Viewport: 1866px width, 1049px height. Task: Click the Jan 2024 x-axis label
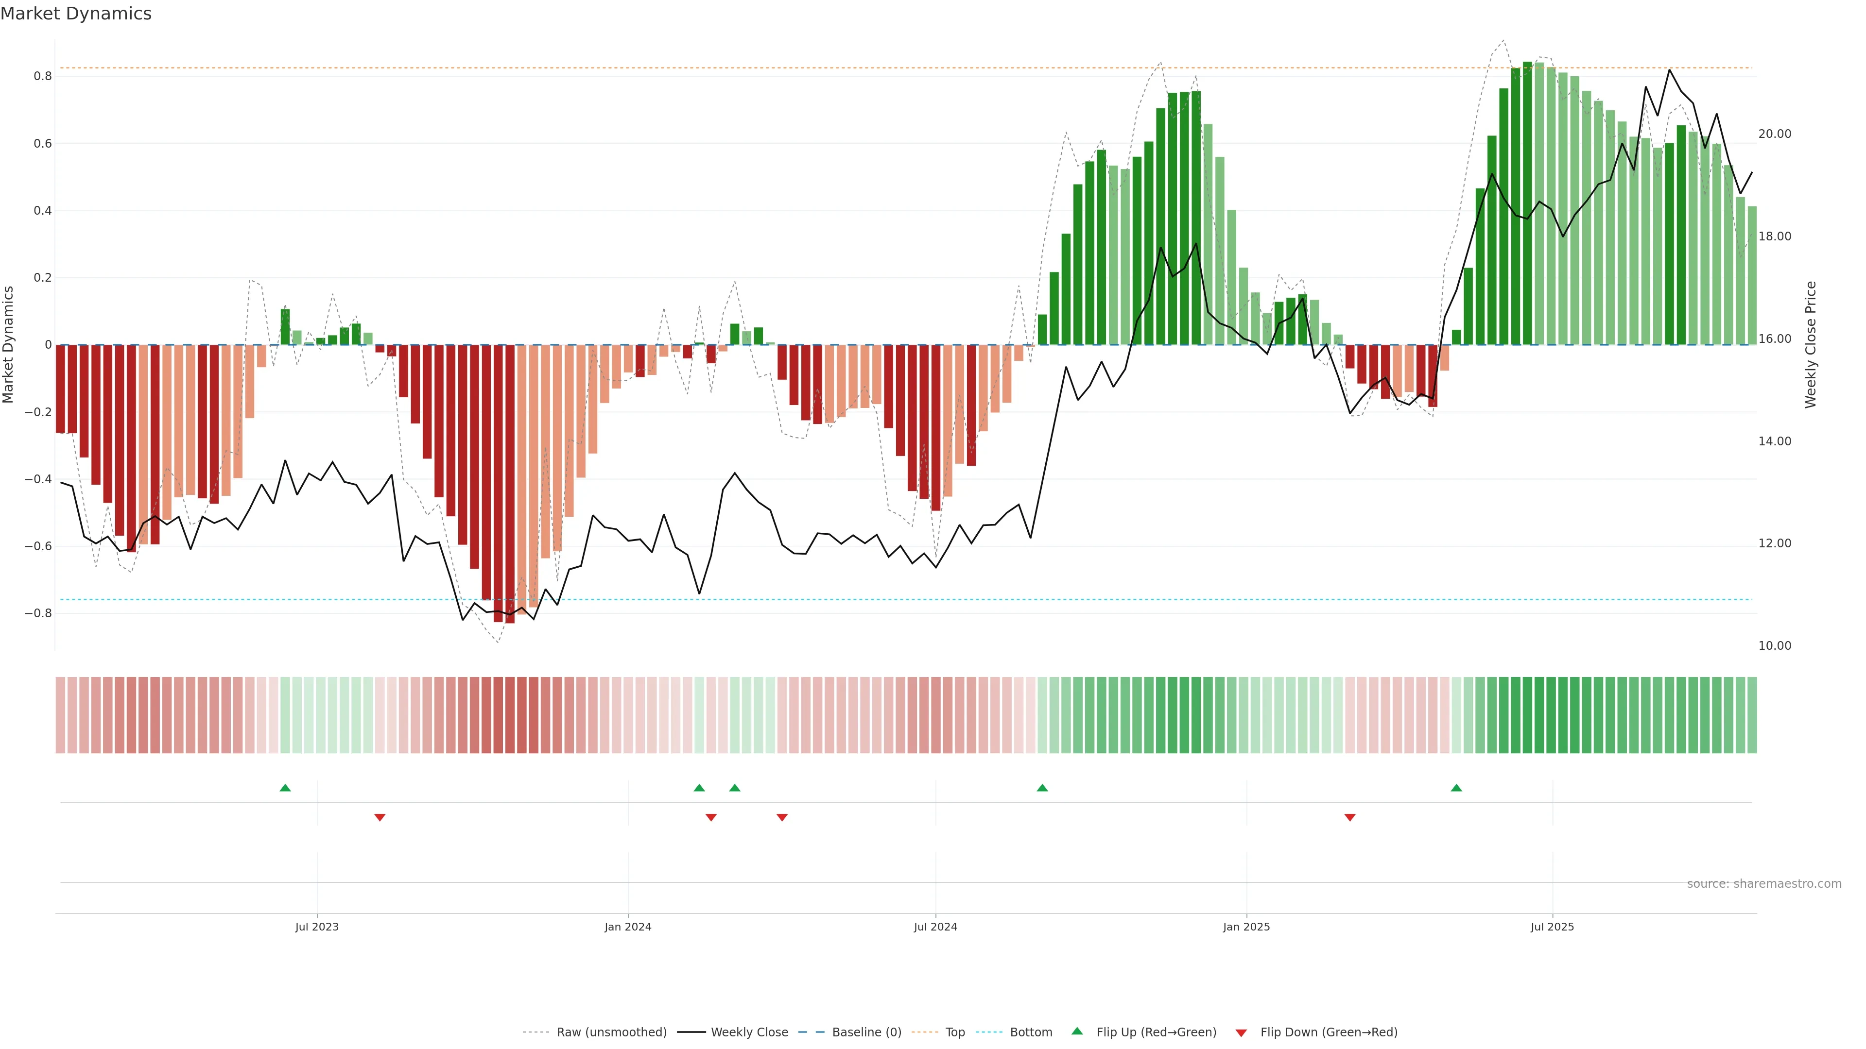click(627, 928)
